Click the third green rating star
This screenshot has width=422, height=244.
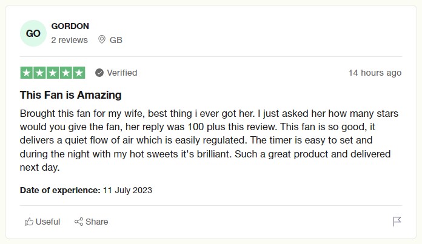(53, 73)
